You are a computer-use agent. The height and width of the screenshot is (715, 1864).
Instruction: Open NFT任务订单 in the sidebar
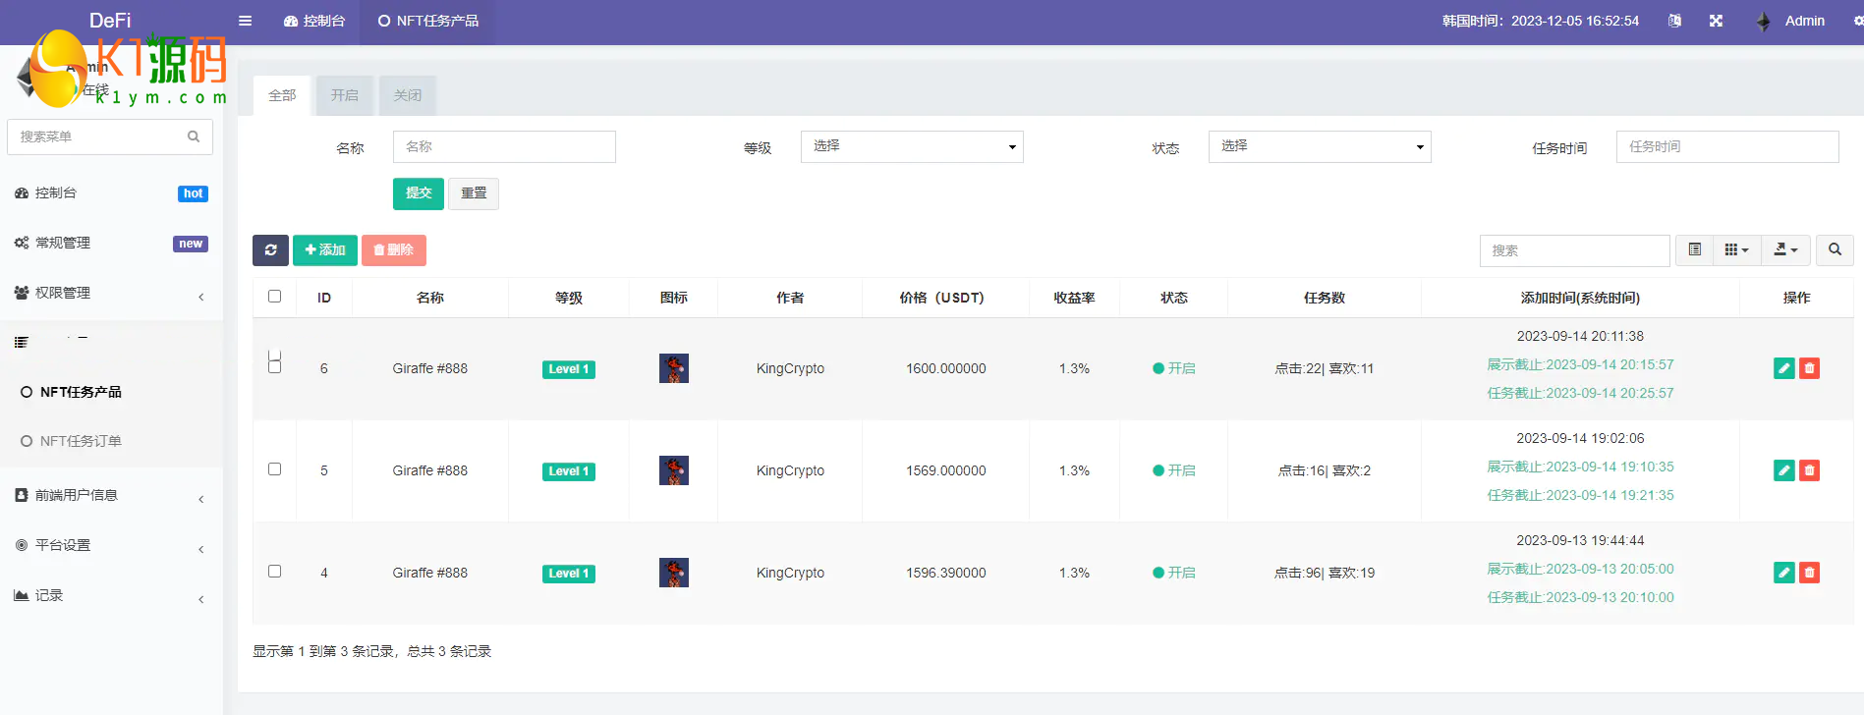(x=81, y=441)
